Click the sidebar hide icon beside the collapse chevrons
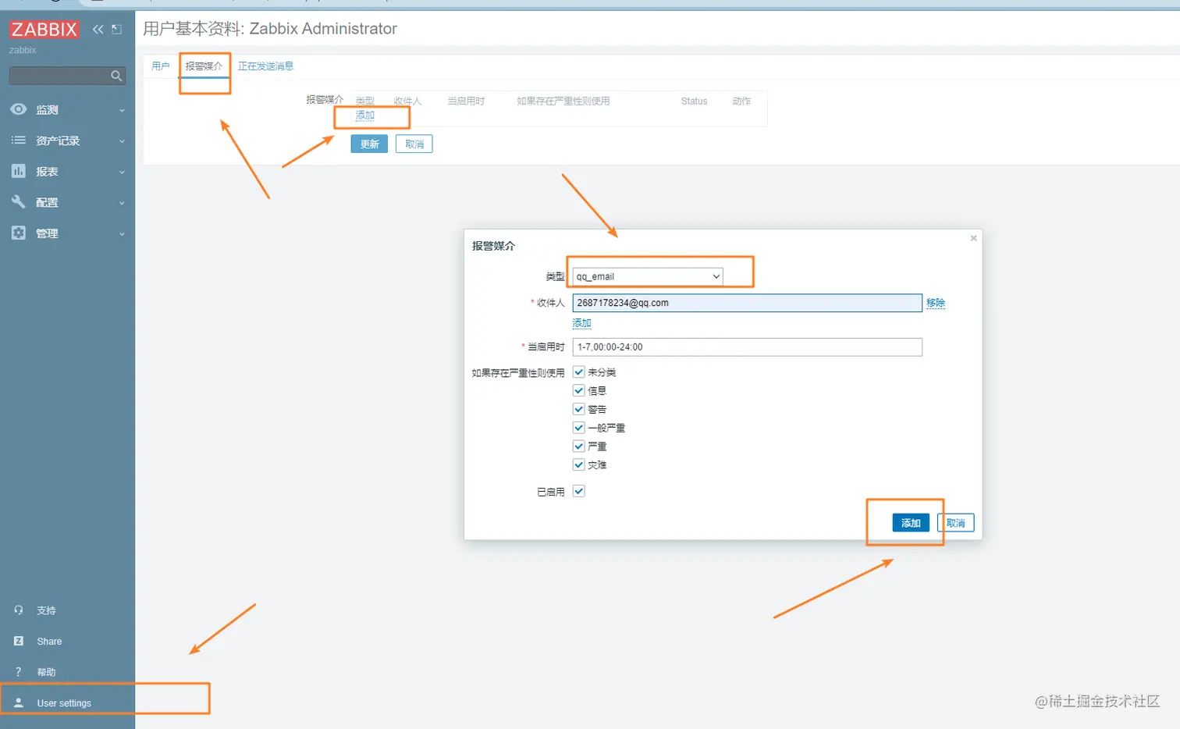 (x=117, y=30)
